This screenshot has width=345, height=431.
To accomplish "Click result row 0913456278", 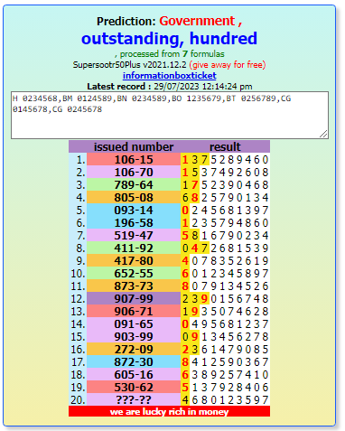I will pyautogui.click(x=225, y=336).
